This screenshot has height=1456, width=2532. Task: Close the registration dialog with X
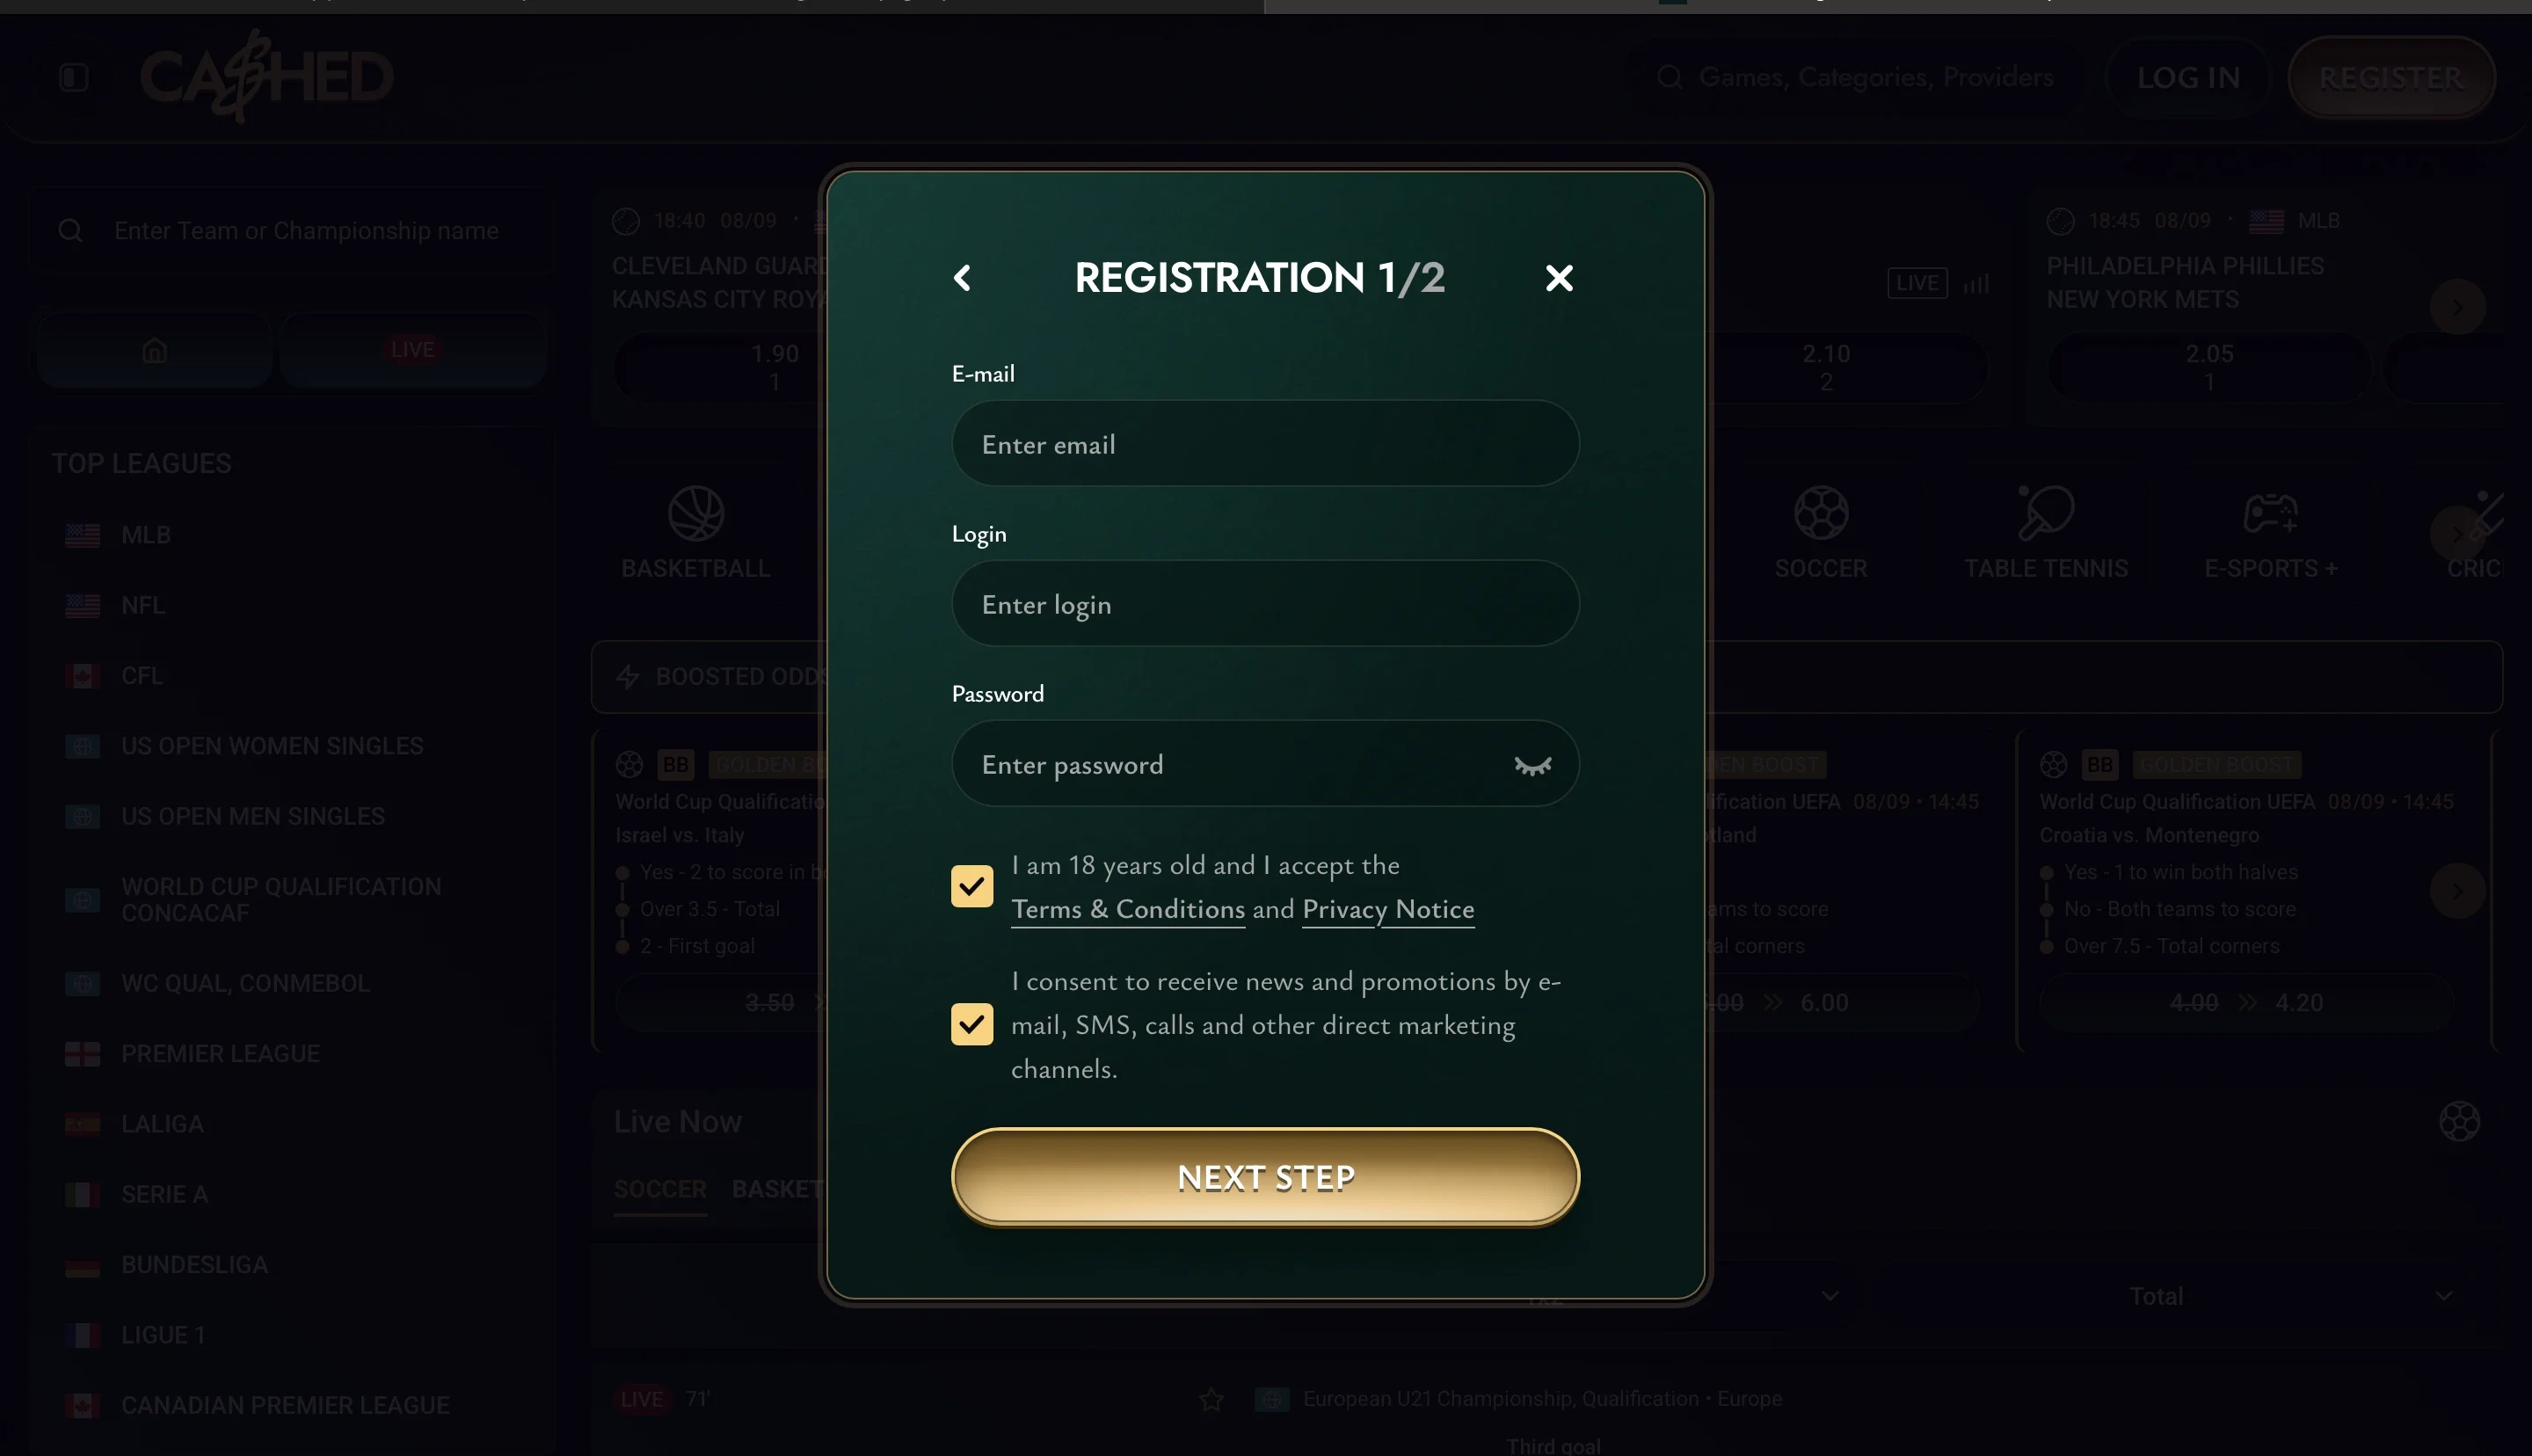point(1559,278)
